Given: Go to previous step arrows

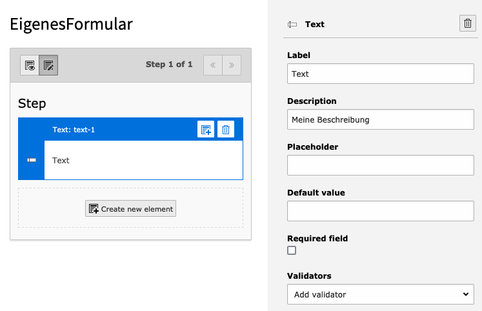Looking at the screenshot, I should 213,65.
